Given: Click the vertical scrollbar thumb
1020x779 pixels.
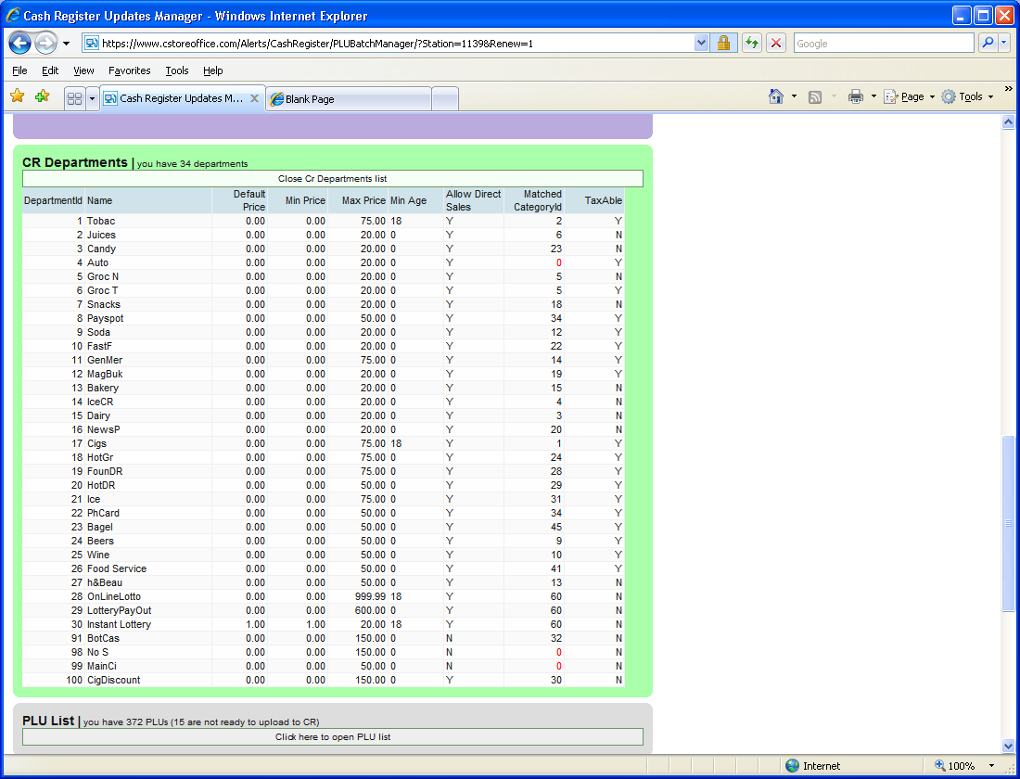Looking at the screenshot, I should [x=1008, y=524].
